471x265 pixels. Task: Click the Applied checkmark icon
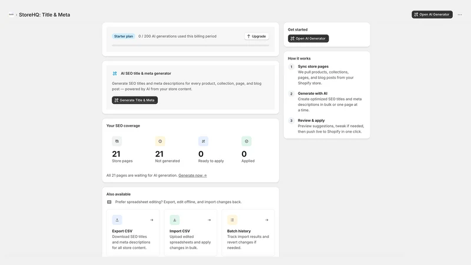tap(246, 141)
